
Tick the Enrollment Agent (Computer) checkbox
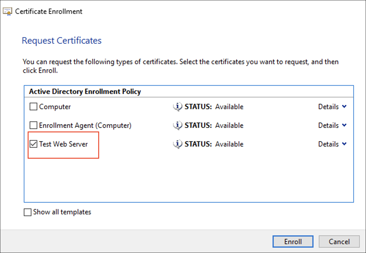(34, 125)
